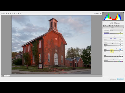Select the Zoom tool
The height and width of the screenshot is (93, 125).
click(2, 13)
